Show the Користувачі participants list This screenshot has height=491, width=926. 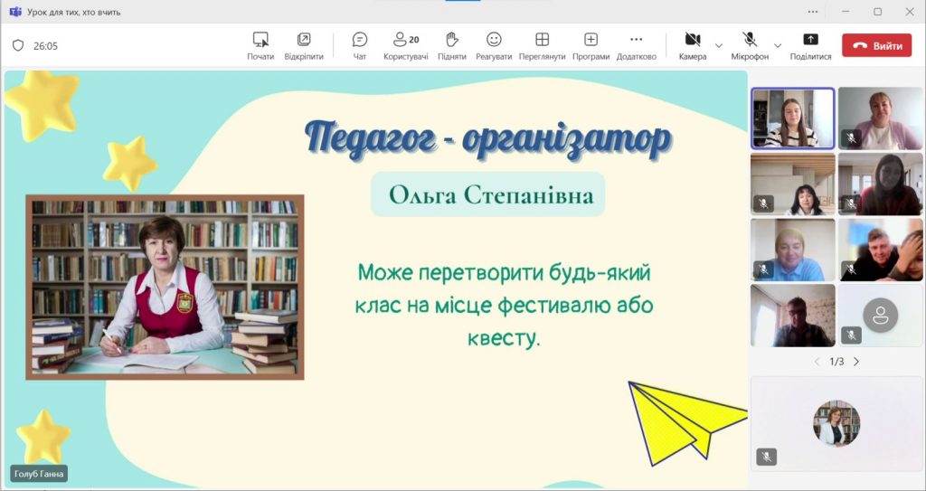405,41
